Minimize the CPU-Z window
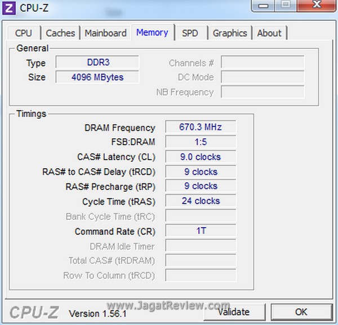338x325 pixels. pyautogui.click(x=263, y=5)
